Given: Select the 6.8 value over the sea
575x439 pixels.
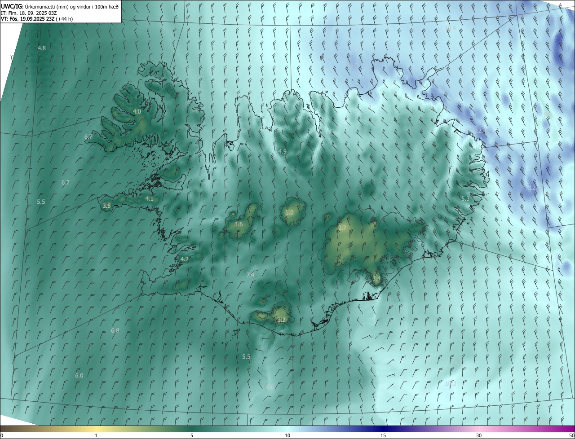Looking at the screenshot, I should point(115,330).
